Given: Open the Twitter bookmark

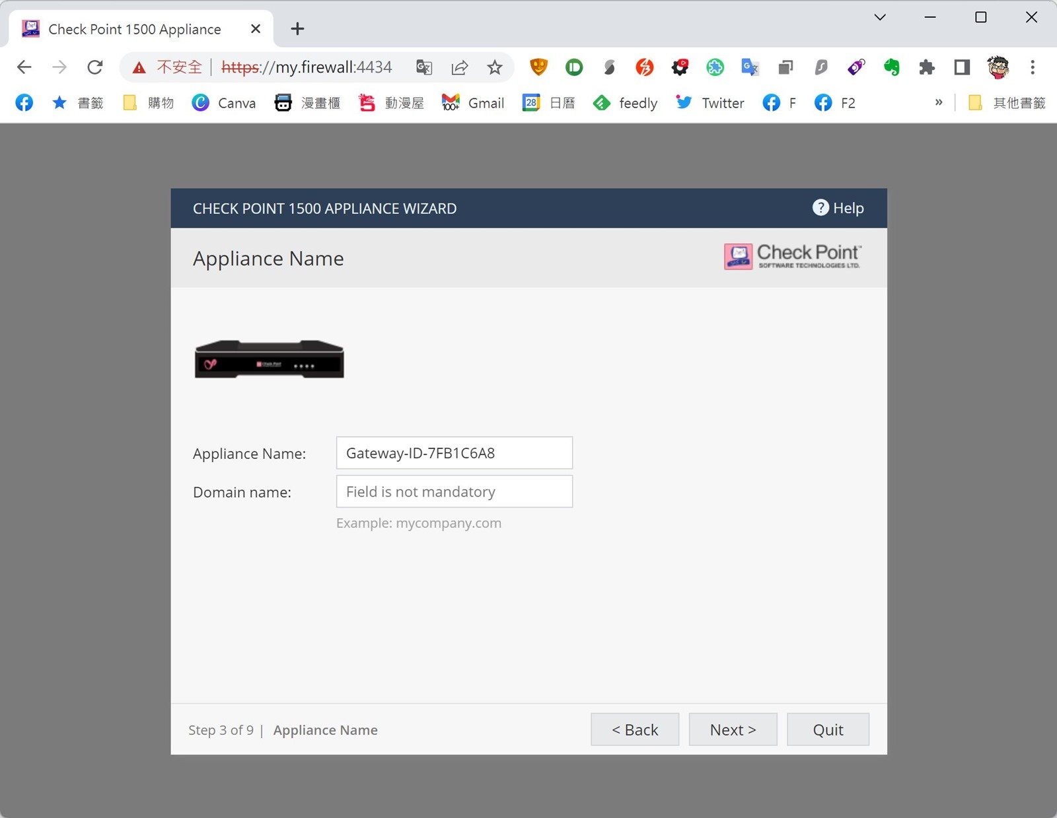Looking at the screenshot, I should pyautogui.click(x=710, y=103).
